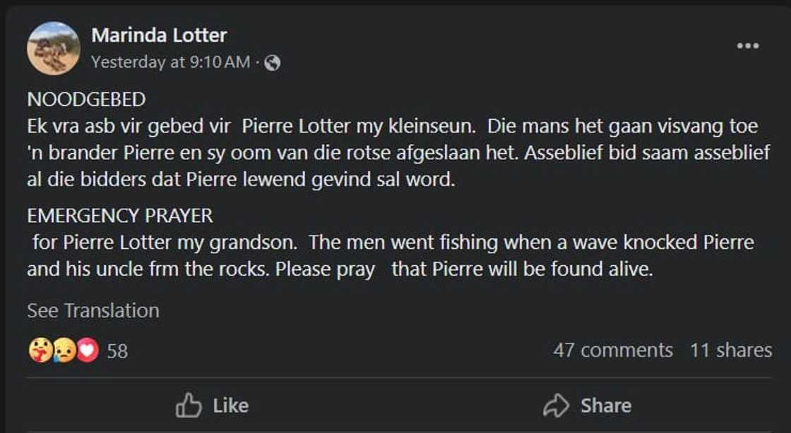
Task: View the 58 reactions count
Action: (117, 351)
